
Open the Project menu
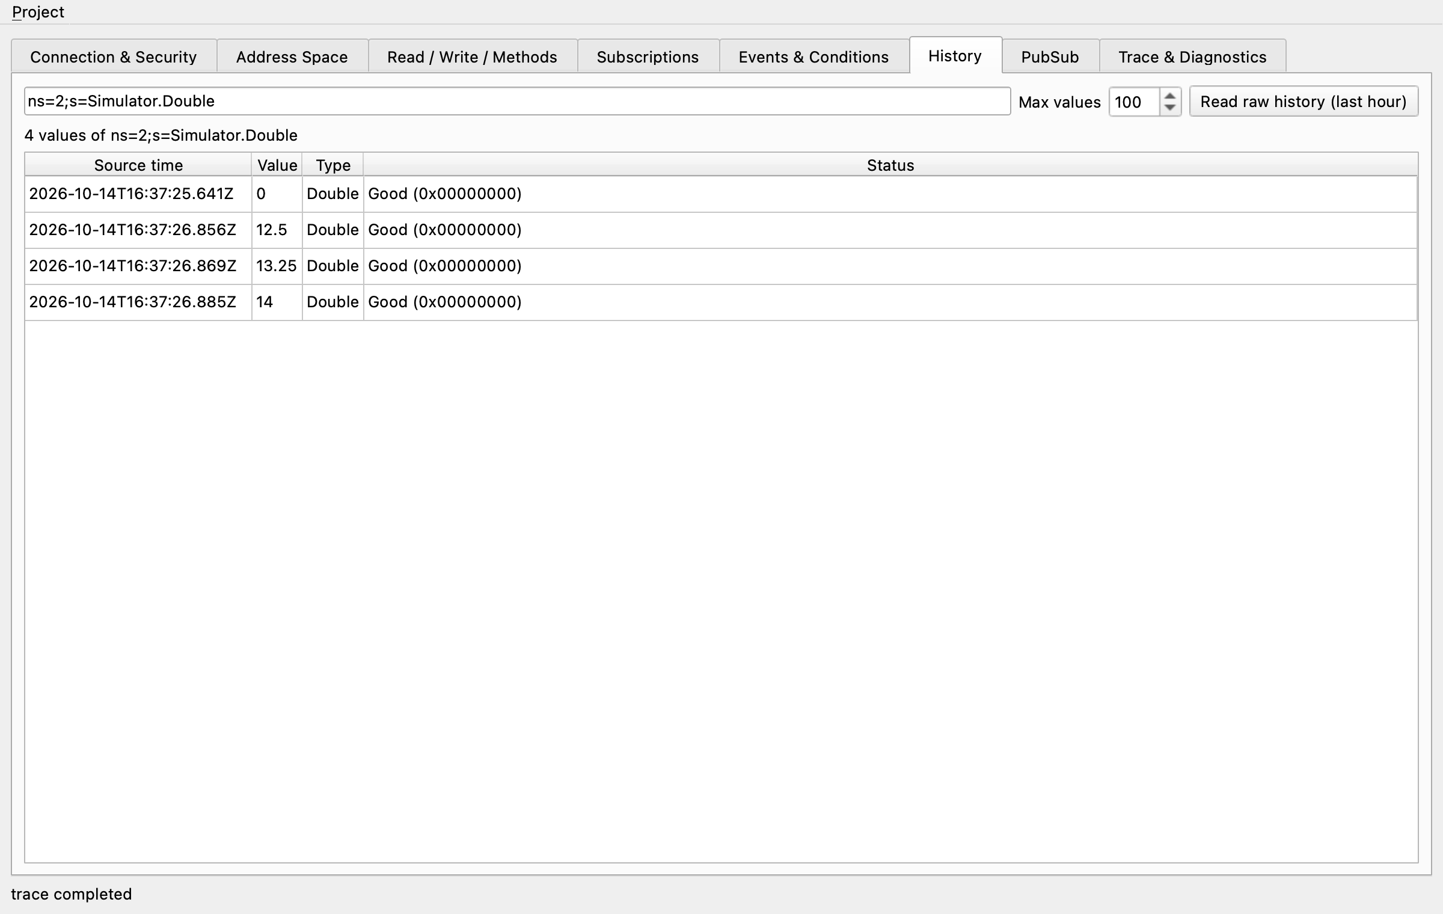tap(38, 12)
